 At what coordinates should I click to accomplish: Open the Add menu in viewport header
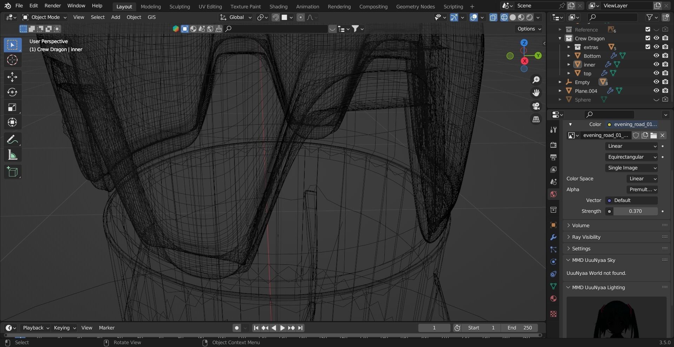tap(115, 17)
